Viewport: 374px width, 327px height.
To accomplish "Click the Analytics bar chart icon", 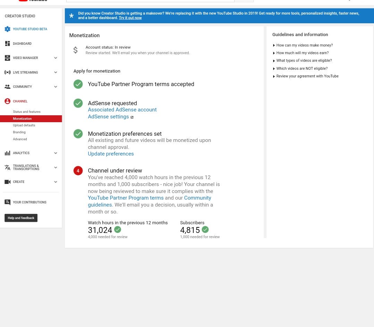I will point(7,153).
